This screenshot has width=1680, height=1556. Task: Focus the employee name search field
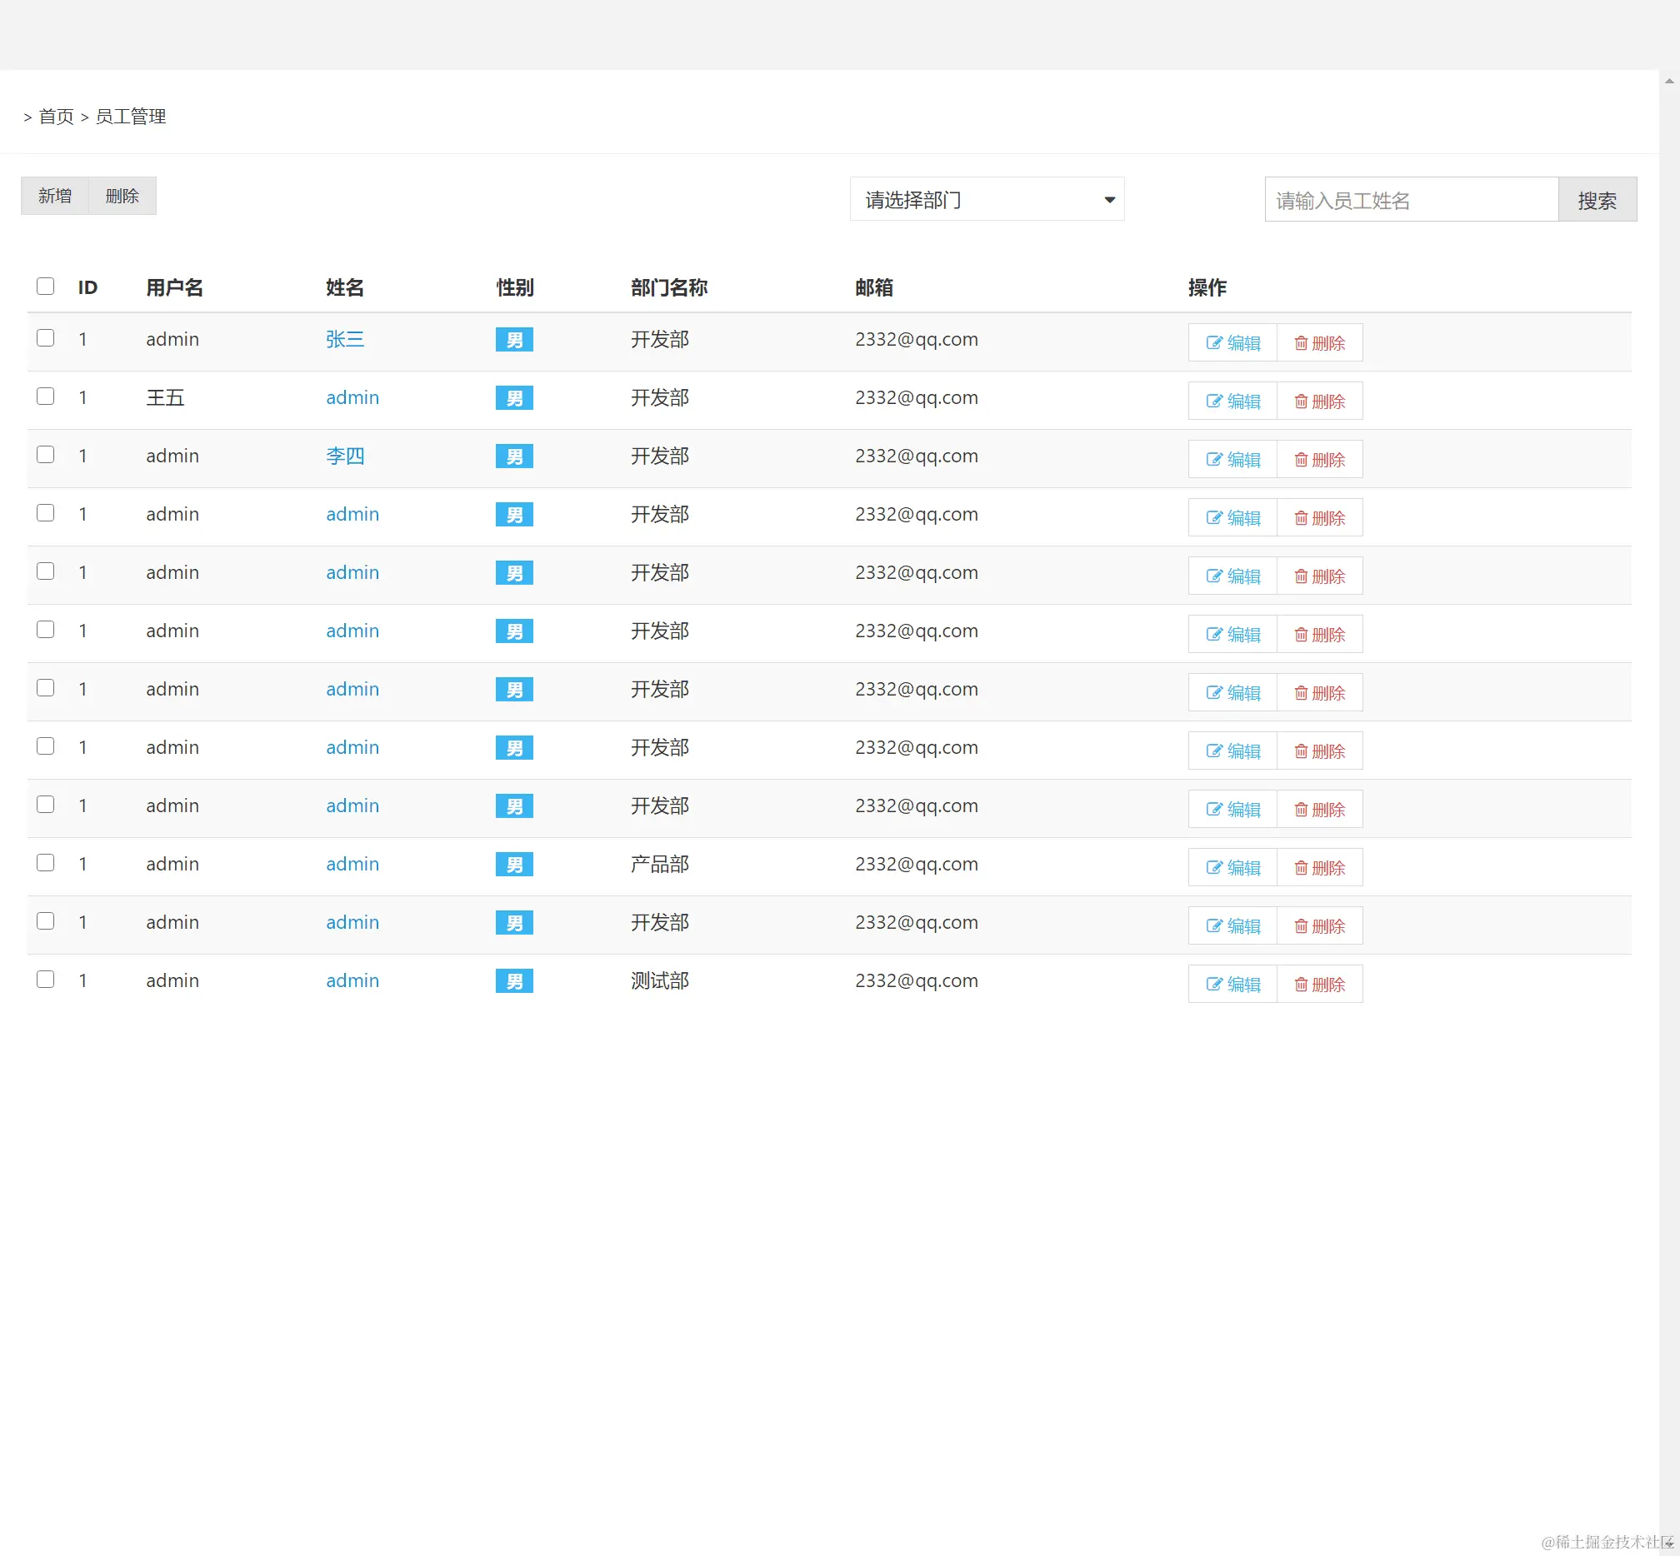point(1410,200)
